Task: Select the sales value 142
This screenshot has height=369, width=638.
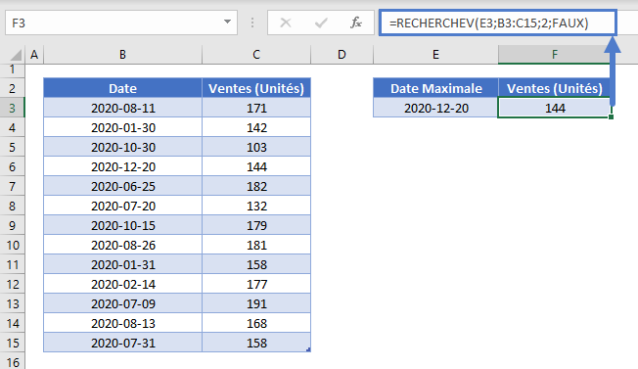Action: click(x=256, y=127)
